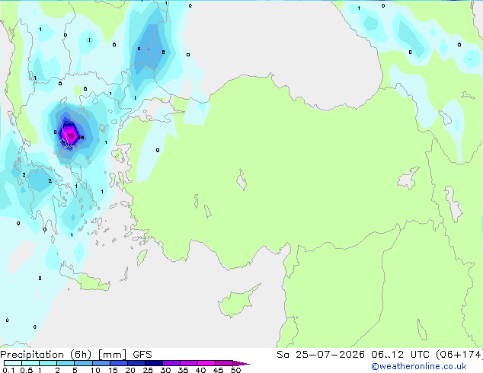This screenshot has width=483, height=373.
Task: Click the '50' legend scale label
Action: tap(236, 370)
